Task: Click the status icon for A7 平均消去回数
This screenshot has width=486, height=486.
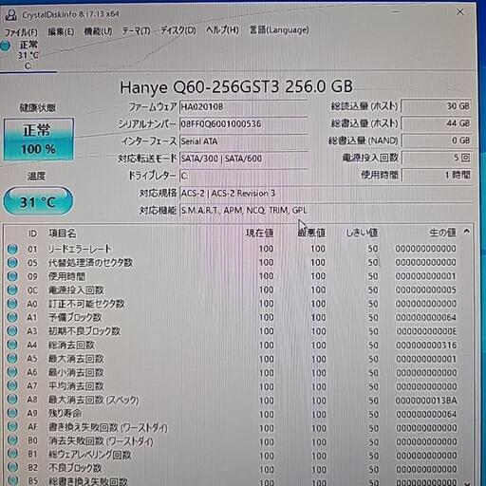Action: pos(12,385)
